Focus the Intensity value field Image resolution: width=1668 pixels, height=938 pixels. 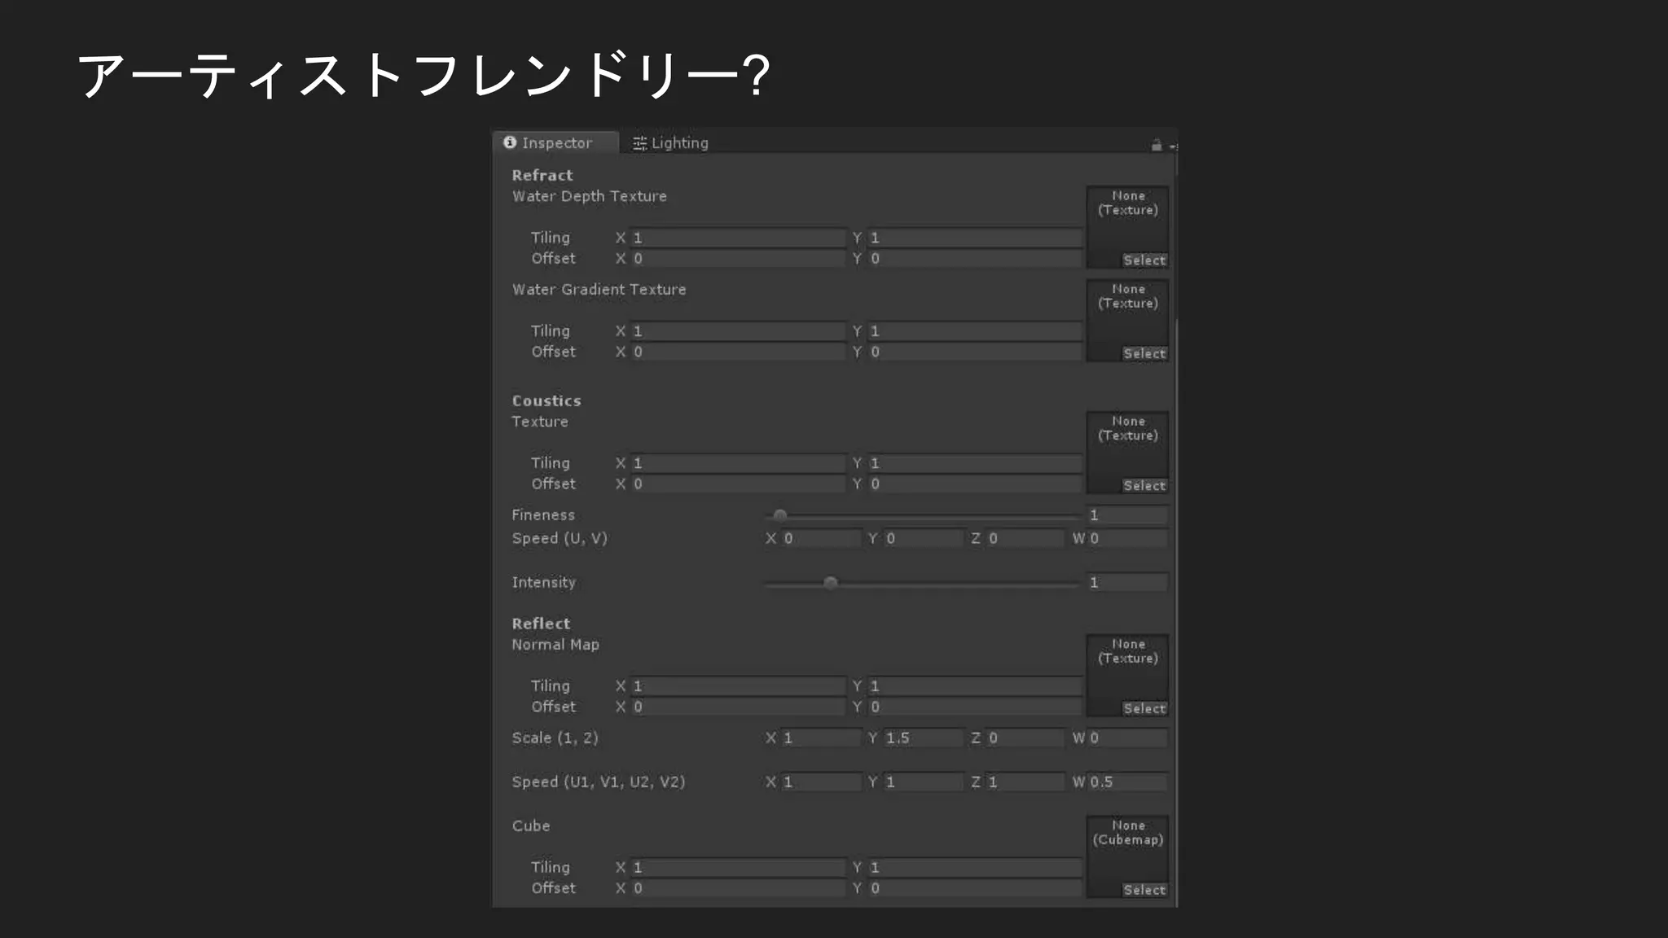click(x=1127, y=582)
